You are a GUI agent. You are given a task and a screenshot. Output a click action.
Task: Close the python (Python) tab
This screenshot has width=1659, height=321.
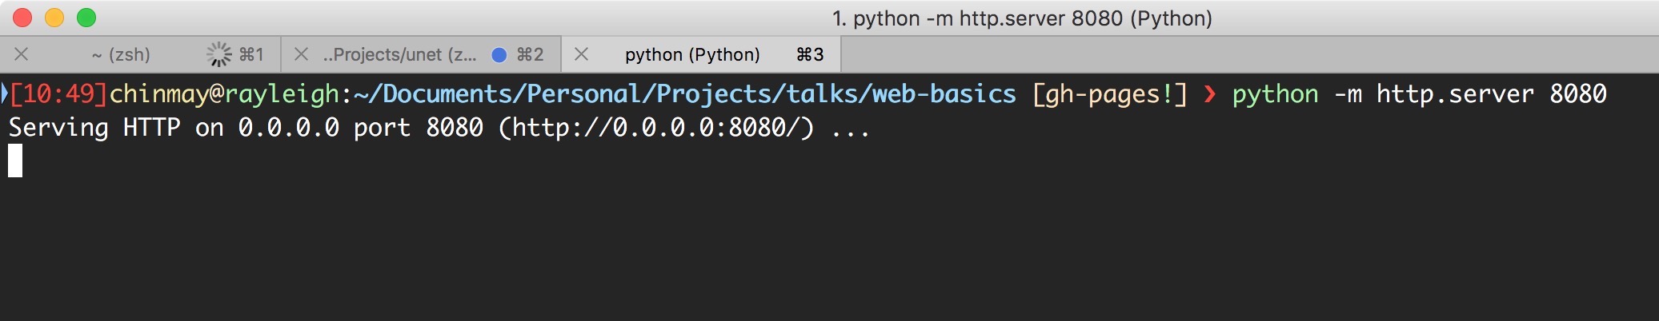[x=582, y=54]
